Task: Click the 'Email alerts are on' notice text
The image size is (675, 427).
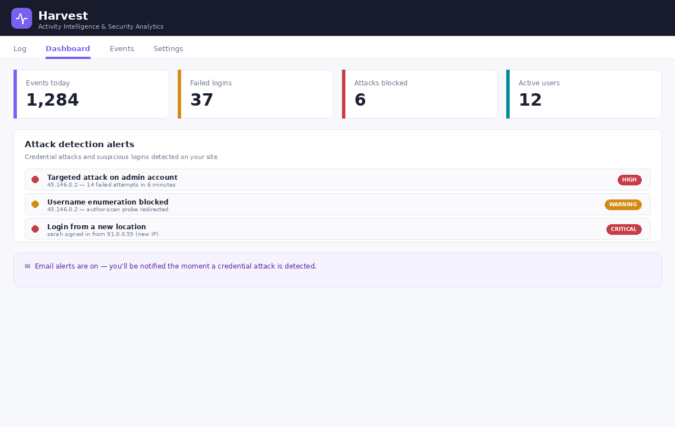Action: 175,266
